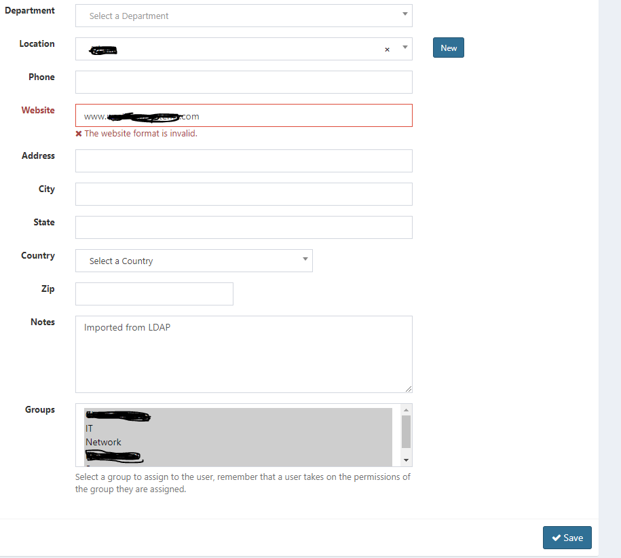
Task: Clear the selected Location using the × icon
Action: (387, 49)
